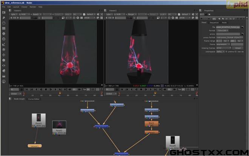Toggle the striped clipping warning in Viewer2
249x156 pixels.
point(197,18)
